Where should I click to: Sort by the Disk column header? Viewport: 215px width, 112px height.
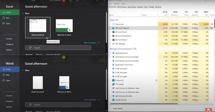click(183, 13)
